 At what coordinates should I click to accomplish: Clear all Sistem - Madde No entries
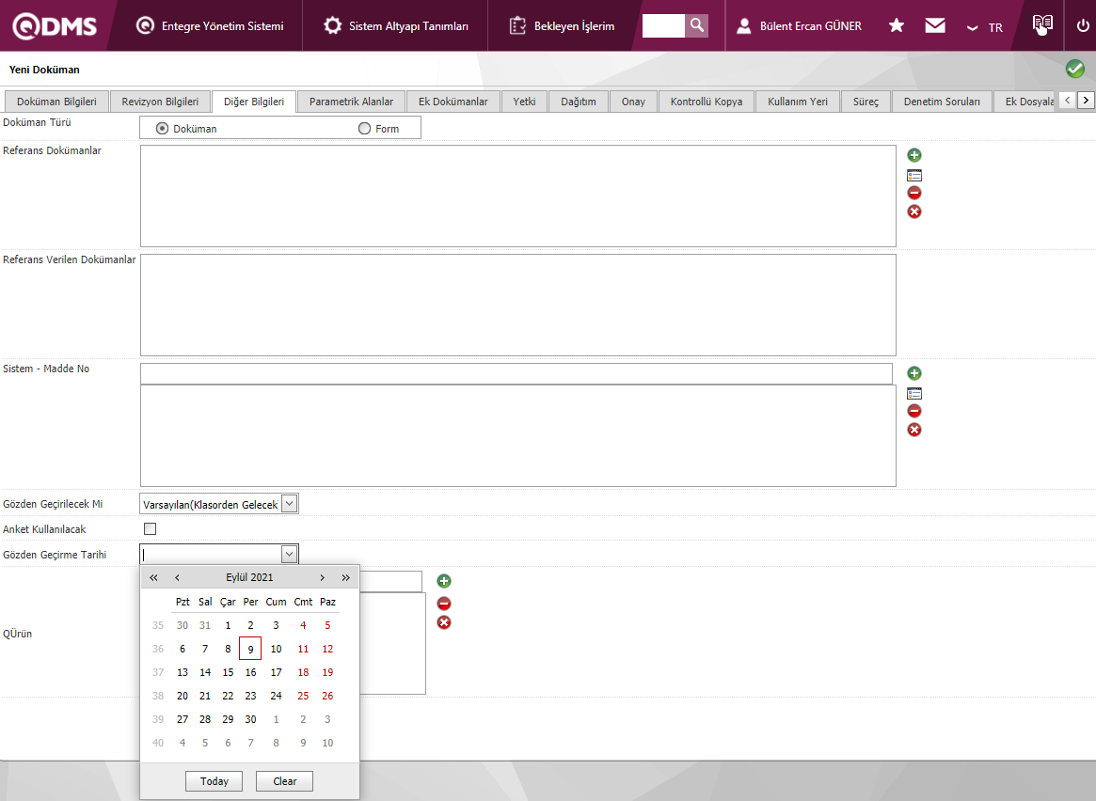point(914,430)
